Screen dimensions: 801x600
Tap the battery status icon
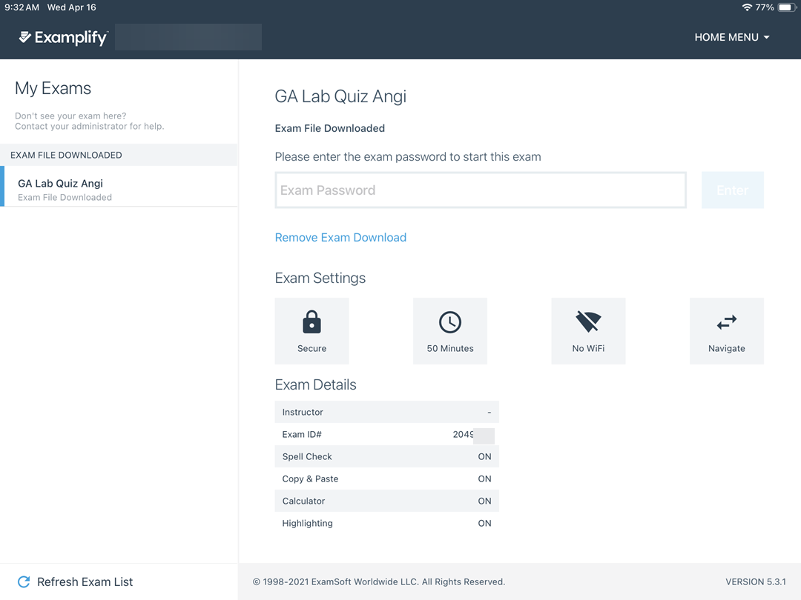[x=787, y=7]
